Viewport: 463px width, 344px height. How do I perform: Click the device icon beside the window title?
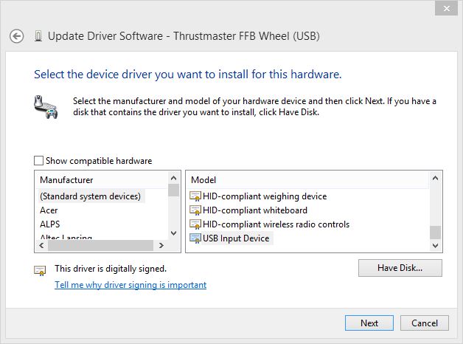[38, 36]
